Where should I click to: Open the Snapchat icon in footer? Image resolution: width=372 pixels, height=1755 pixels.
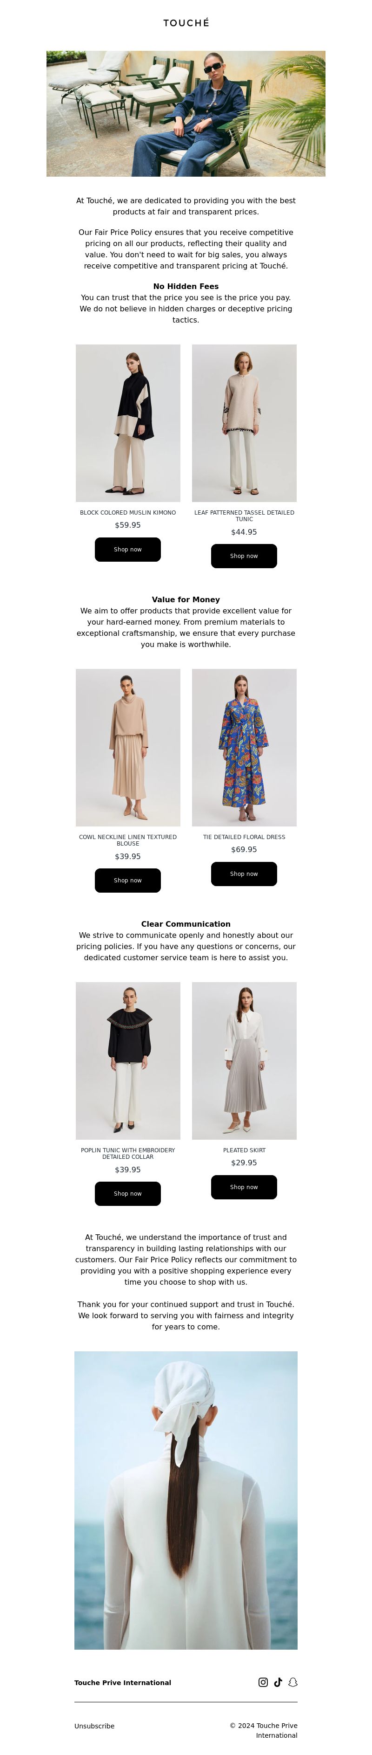(293, 1681)
